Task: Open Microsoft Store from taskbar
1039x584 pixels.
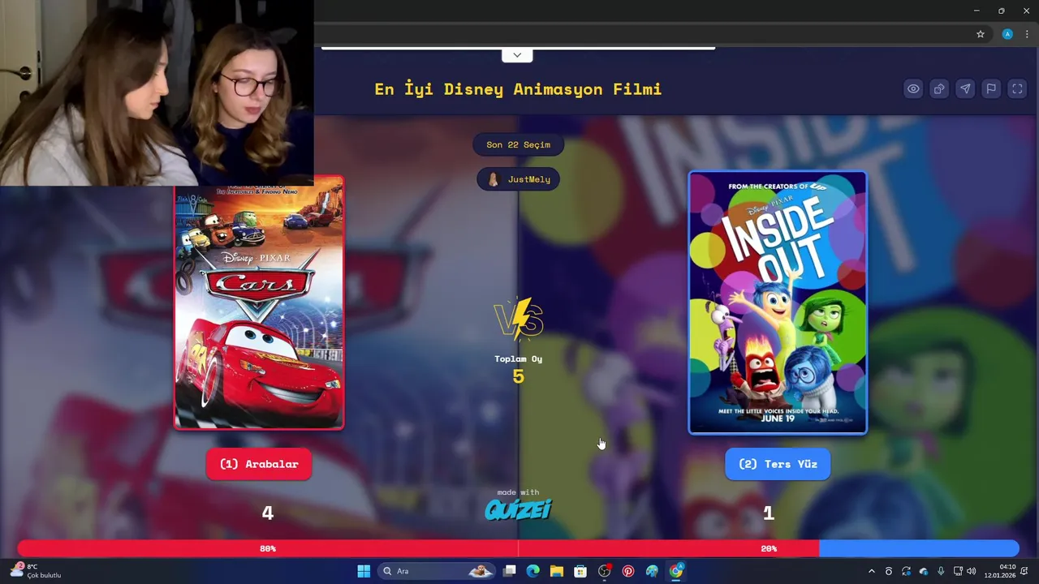Action: coord(580,571)
